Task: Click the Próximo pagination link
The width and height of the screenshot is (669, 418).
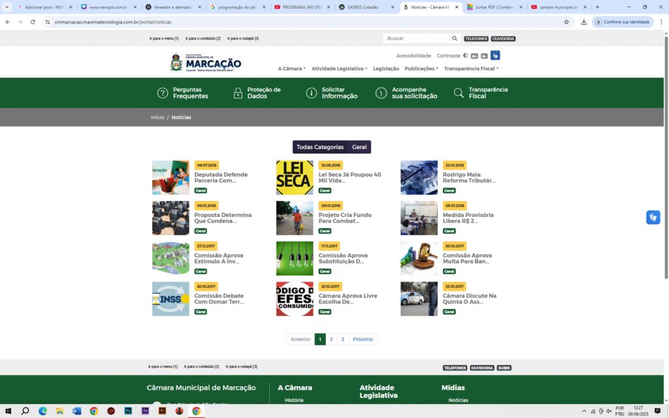Action: tap(363, 339)
